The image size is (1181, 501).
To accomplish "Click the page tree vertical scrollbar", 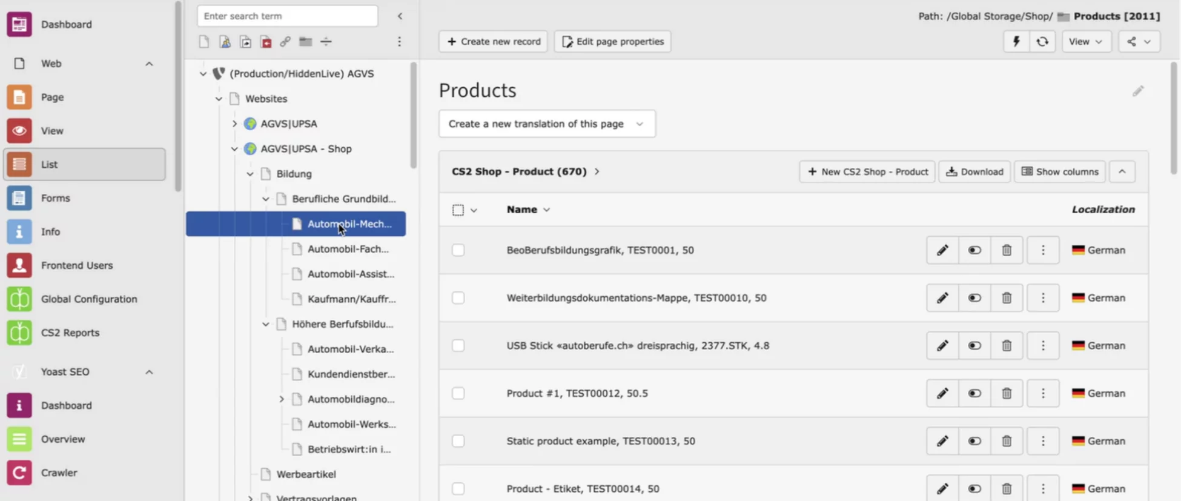I will (414, 115).
